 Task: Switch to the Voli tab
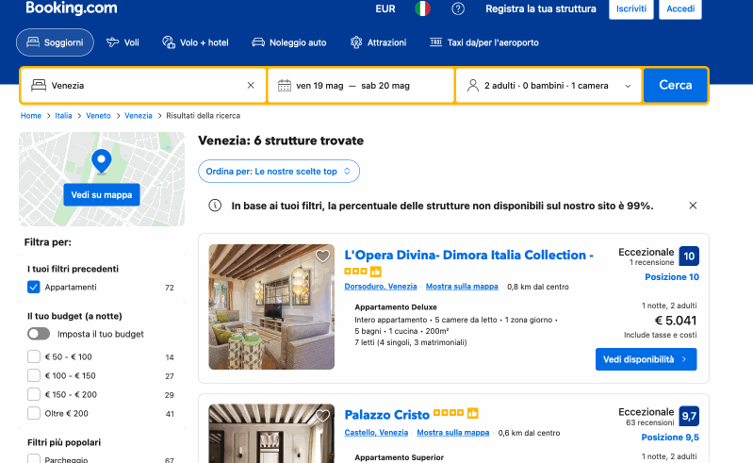pos(123,42)
